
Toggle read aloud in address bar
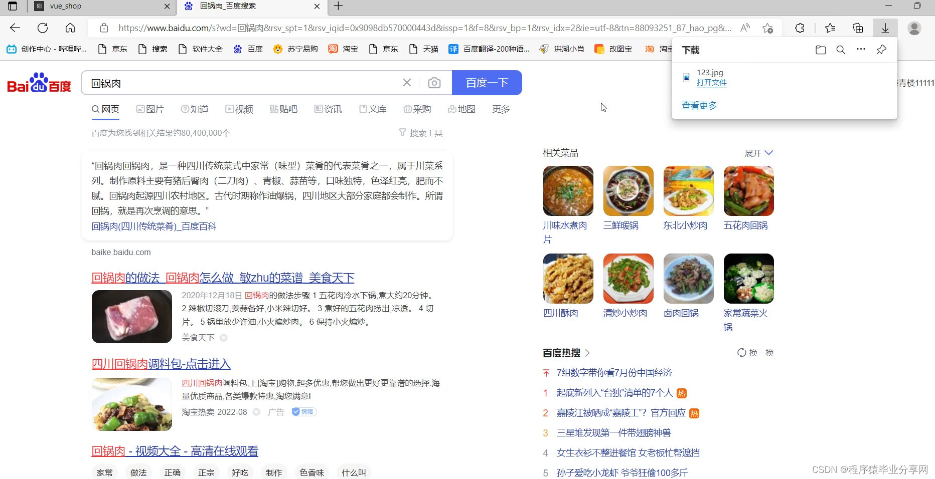coord(745,28)
